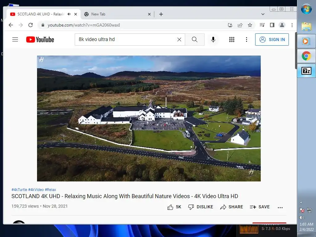Open the YouTube apps grid
Screen dimensions: 316x237
click(x=232, y=39)
